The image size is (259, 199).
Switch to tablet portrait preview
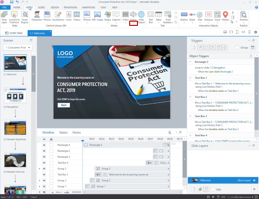(x=237, y=32)
